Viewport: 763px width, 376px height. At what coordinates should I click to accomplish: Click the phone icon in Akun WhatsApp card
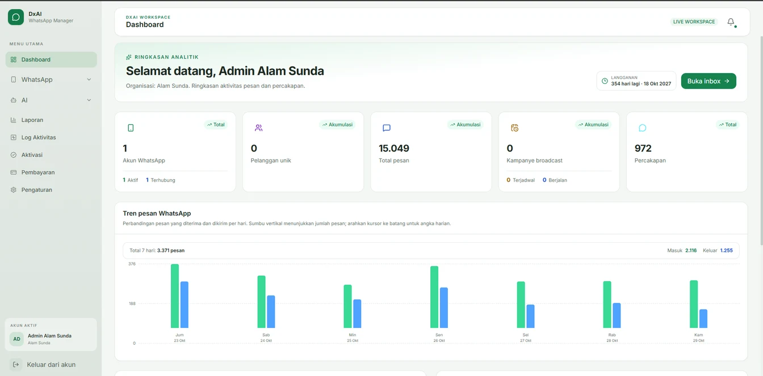(131, 128)
